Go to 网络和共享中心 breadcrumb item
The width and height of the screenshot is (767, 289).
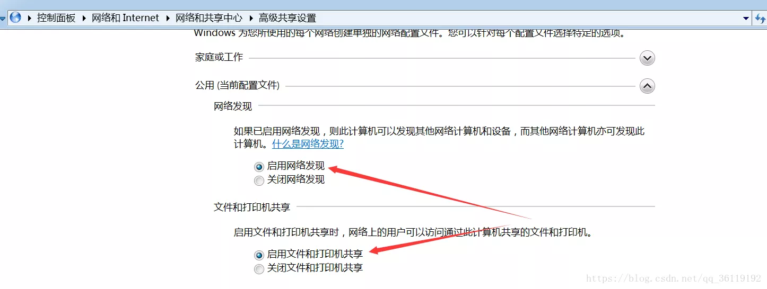[209, 18]
